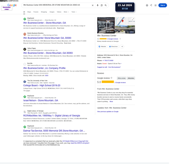Image resolution: width=171 pixels, height=164 pixels.
Task: Open the More search filters dropdown
Action: pos(66,12)
